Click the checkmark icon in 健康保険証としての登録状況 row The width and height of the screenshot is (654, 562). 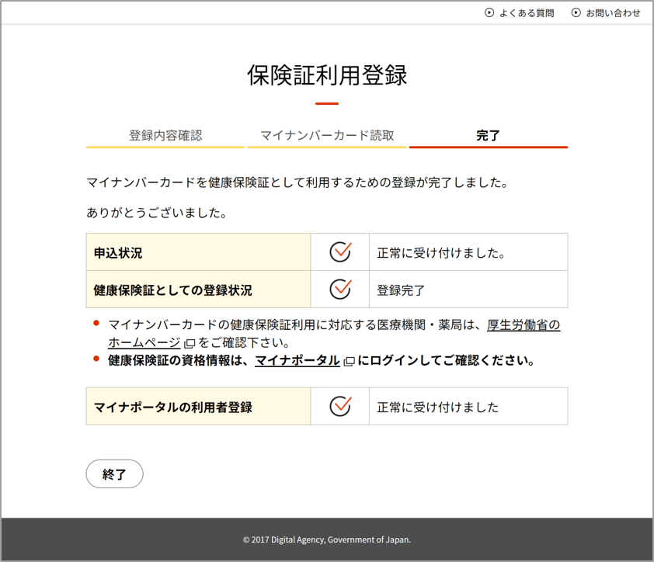[x=340, y=289]
